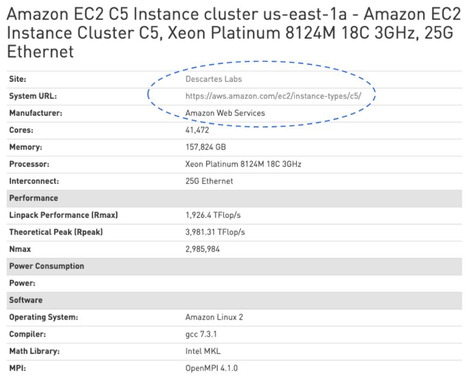Image resolution: width=471 pixels, height=382 pixels.
Task: Select the OpenMPI 4.1.0 value
Action: tap(211, 369)
